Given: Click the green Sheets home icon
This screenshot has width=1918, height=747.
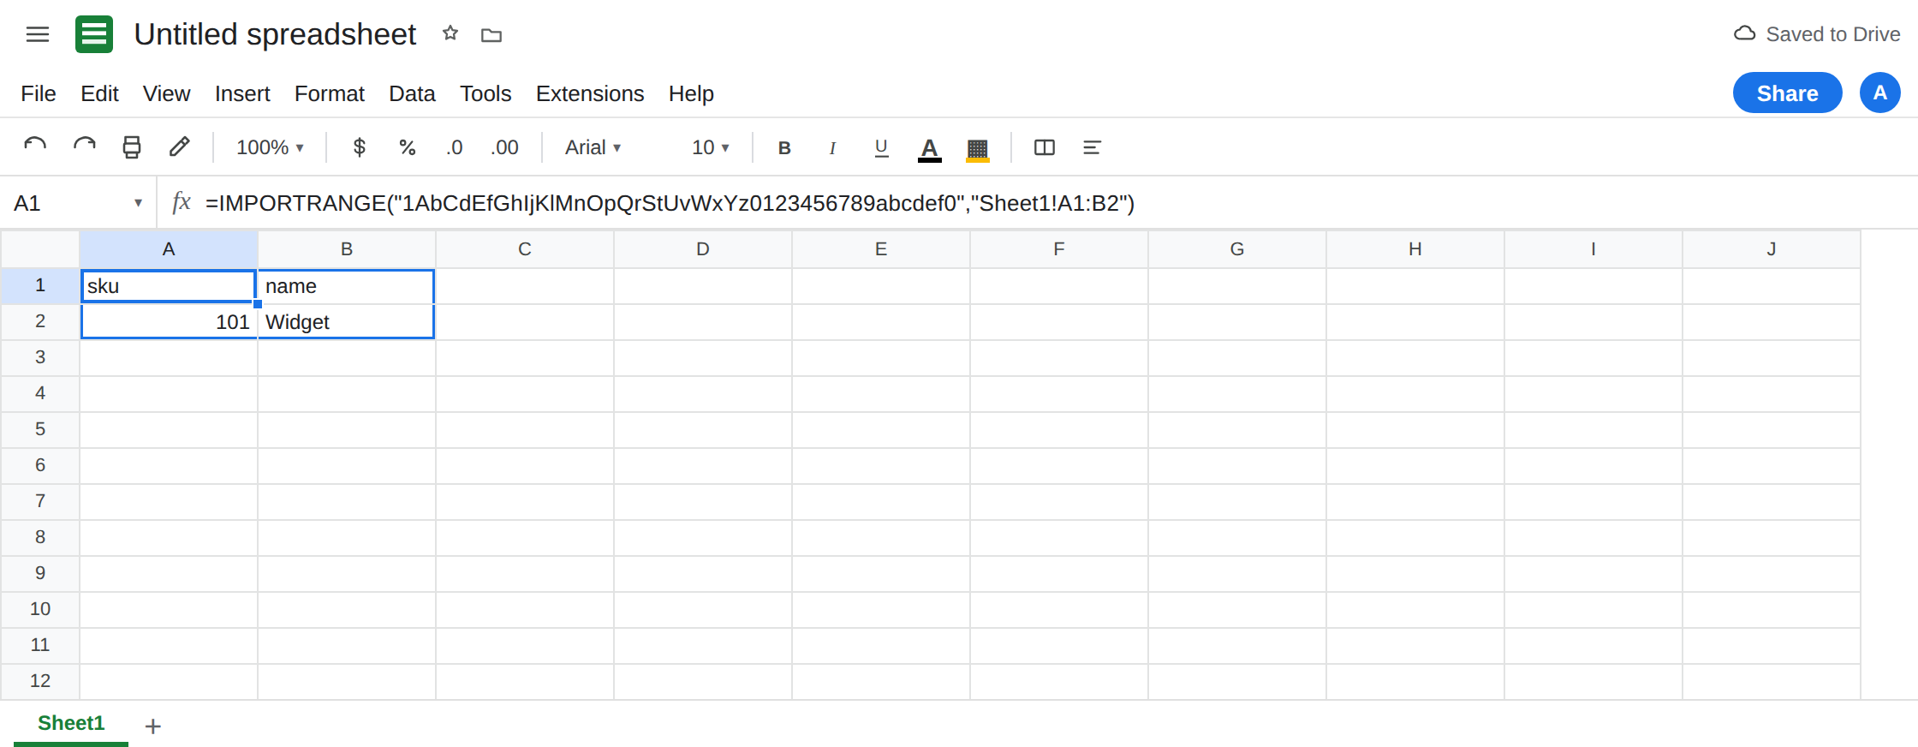Looking at the screenshot, I should (94, 34).
